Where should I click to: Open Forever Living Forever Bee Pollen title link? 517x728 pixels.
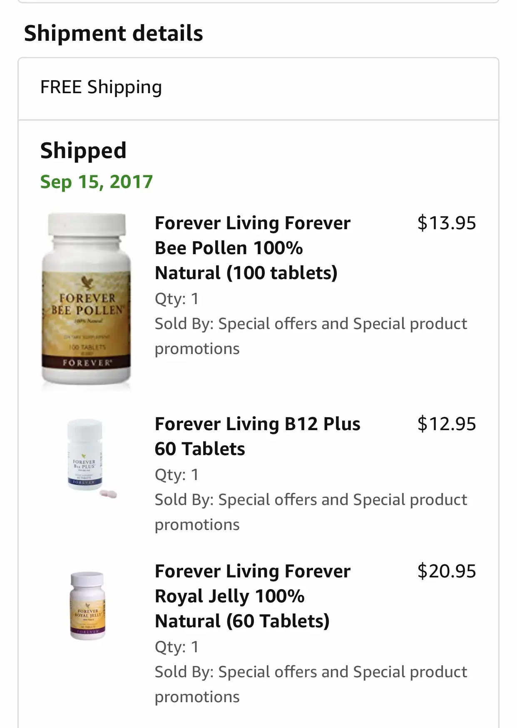(252, 248)
